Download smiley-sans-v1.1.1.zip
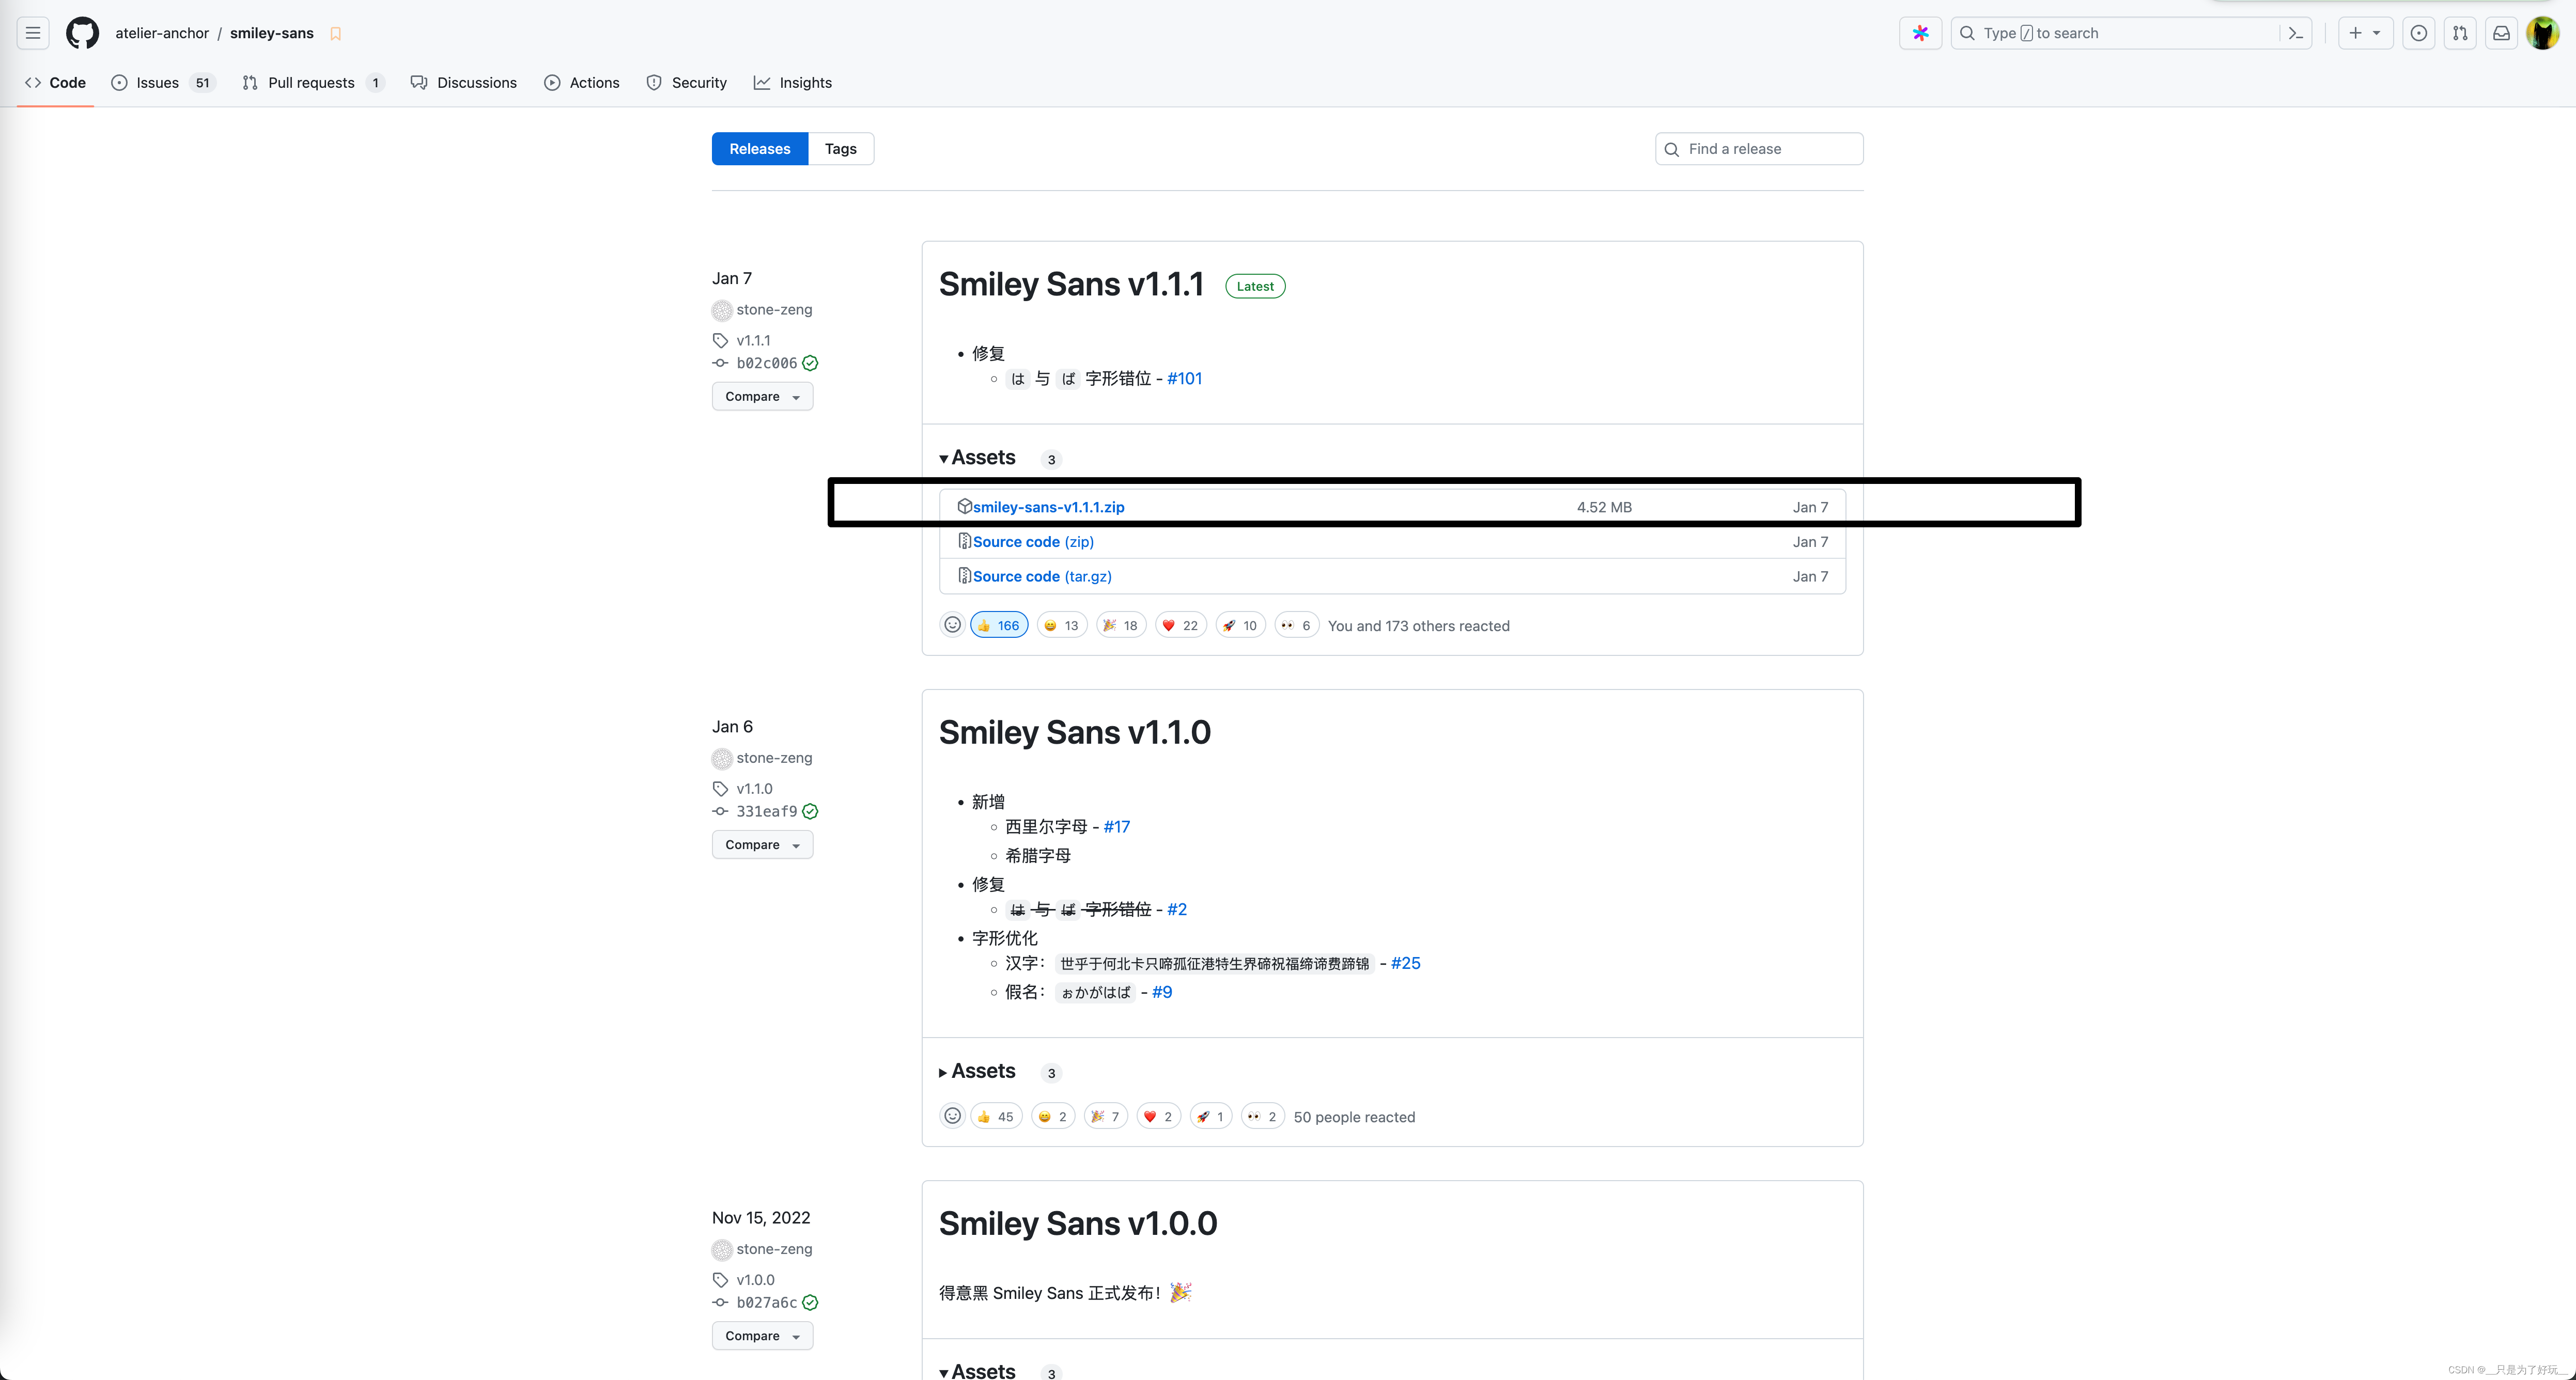 coord(1048,507)
